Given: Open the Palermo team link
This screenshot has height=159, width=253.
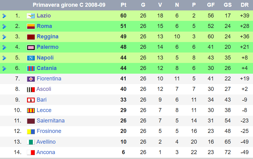Looking at the screenshot, I should (47, 47).
